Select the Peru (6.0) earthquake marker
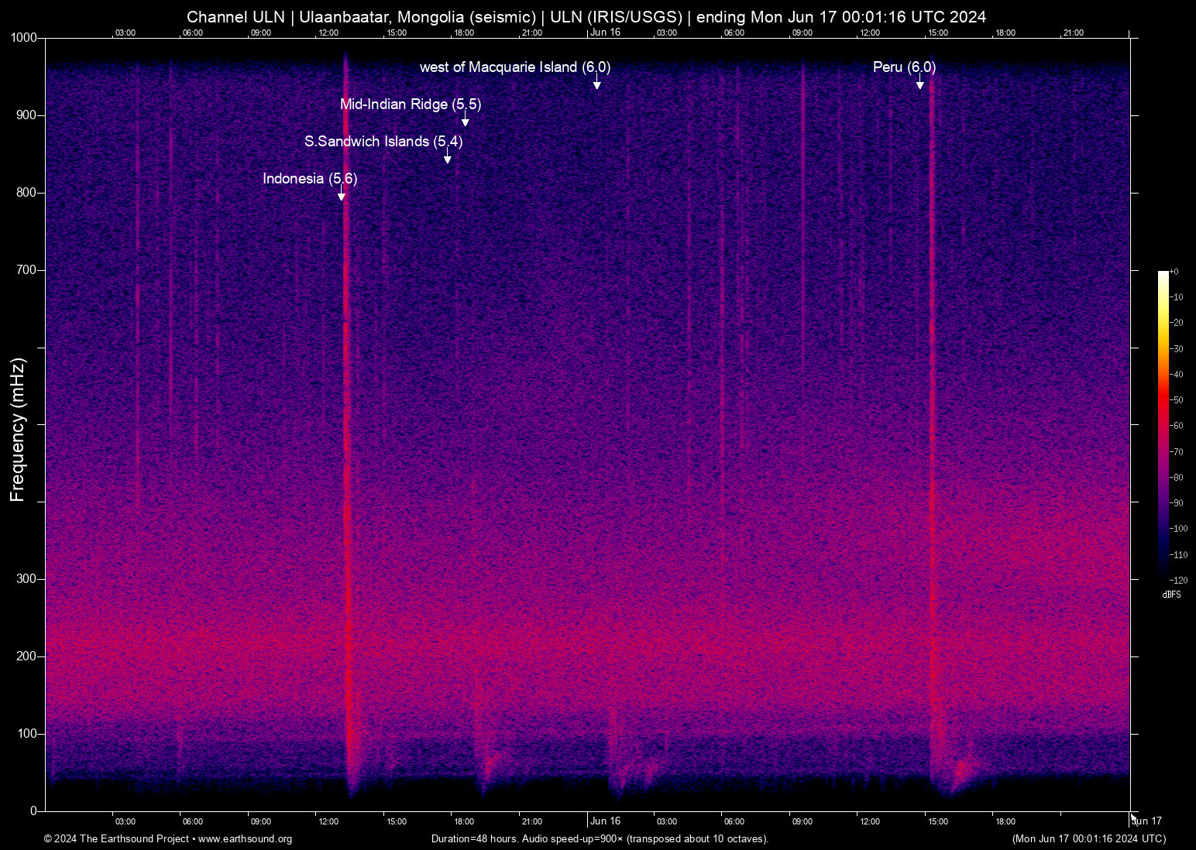 (x=903, y=67)
